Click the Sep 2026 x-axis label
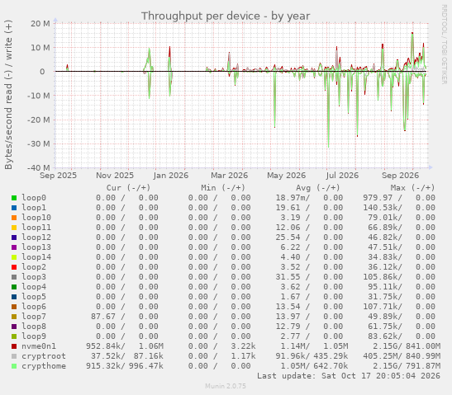The image size is (452, 395). (400, 176)
